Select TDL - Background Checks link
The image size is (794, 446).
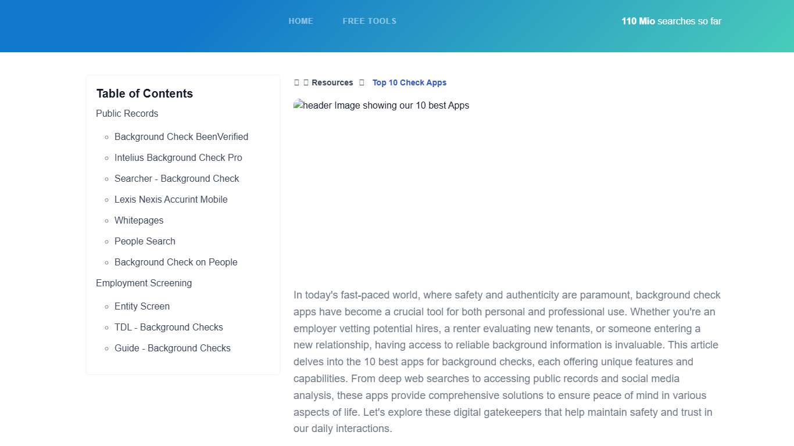169,327
